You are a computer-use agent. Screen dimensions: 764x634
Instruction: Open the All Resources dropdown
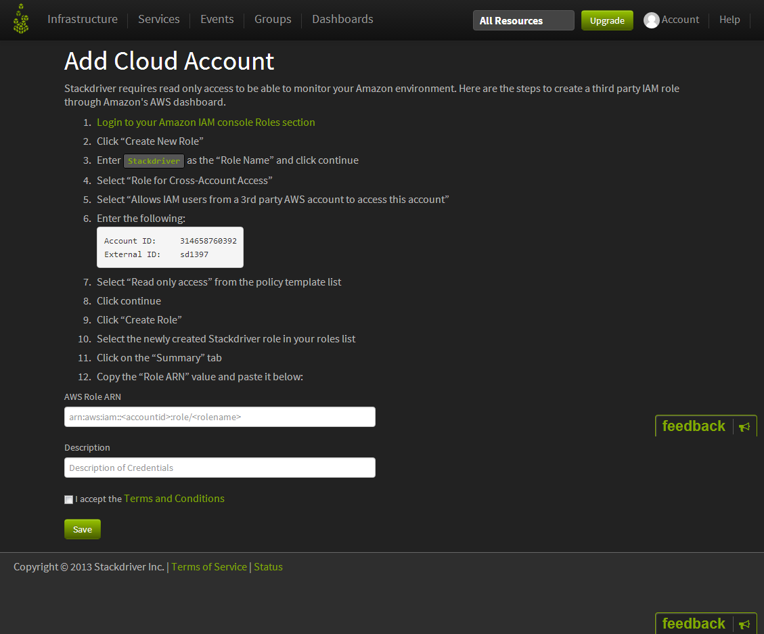click(x=523, y=20)
